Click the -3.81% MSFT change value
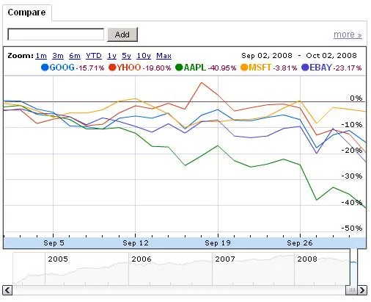 pyautogui.click(x=285, y=68)
